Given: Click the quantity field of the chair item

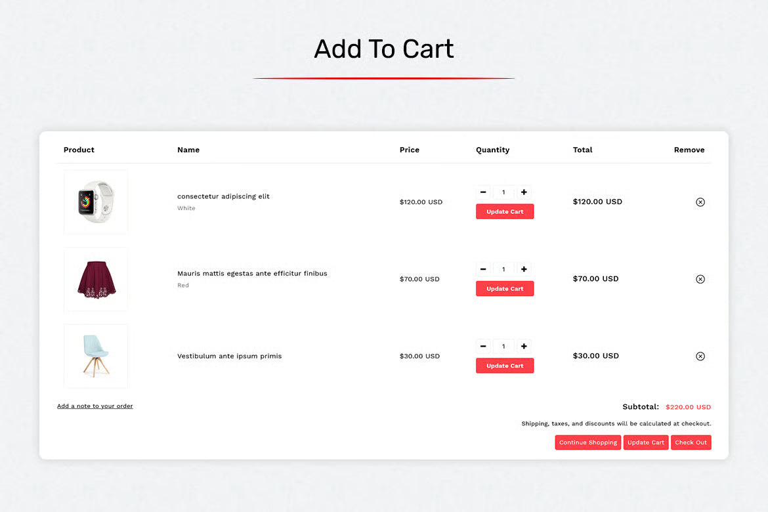Looking at the screenshot, I should [503, 346].
